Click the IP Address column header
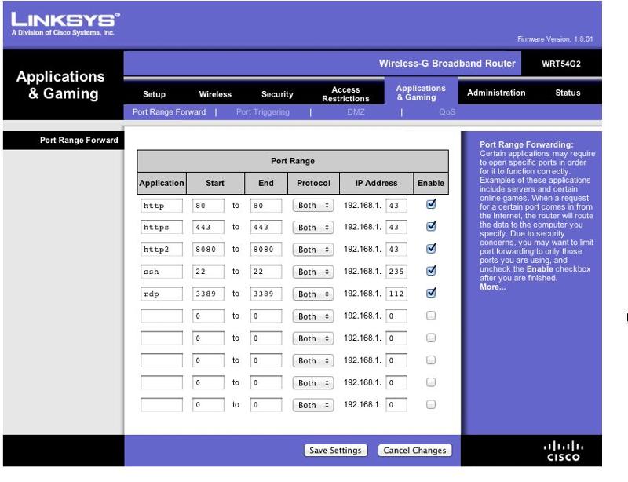 click(x=376, y=183)
